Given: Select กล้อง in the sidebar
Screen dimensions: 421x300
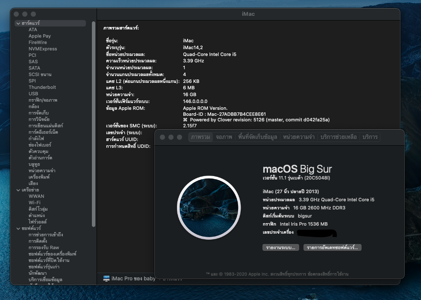Looking at the screenshot, I should point(34,107).
